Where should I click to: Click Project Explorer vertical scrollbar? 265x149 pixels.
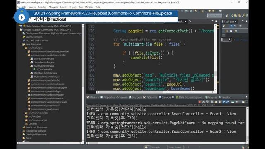pyautogui.click(x=83, y=83)
